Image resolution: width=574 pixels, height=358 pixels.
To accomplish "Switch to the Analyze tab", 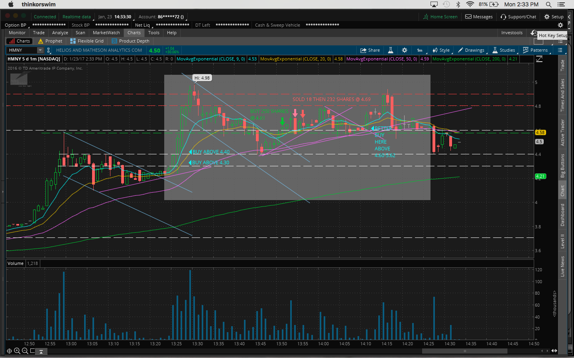I will point(60,33).
